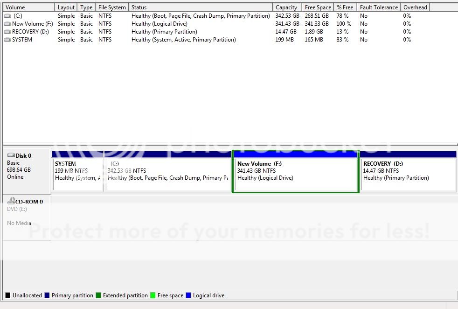Click the Extended partition green legend swatch

pos(98,295)
